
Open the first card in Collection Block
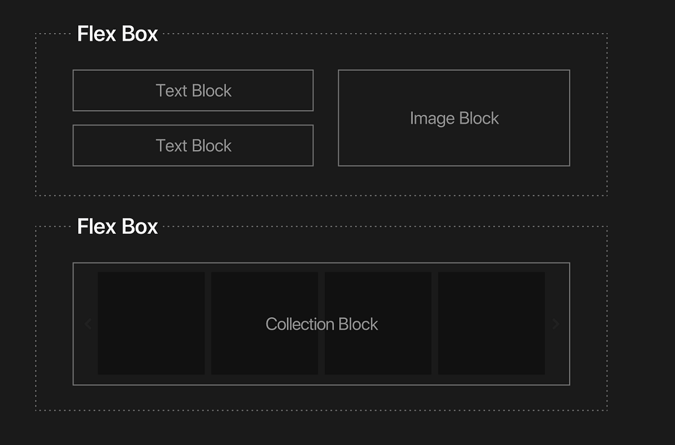151,301
